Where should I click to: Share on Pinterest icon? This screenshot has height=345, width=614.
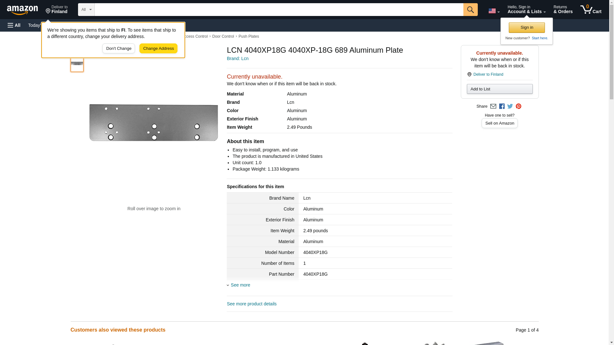point(518,106)
